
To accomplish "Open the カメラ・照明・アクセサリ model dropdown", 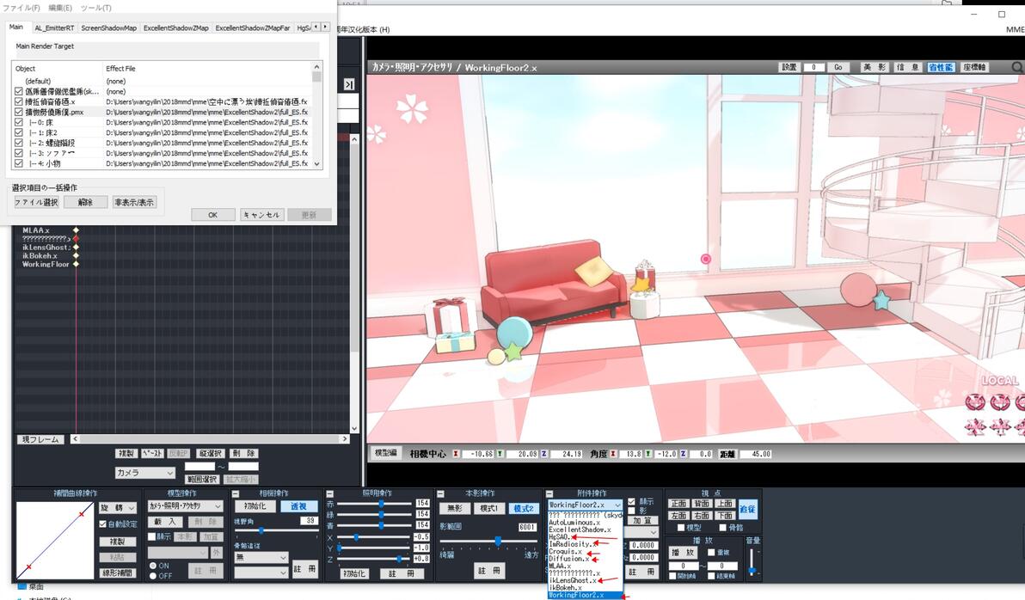I will point(186,506).
